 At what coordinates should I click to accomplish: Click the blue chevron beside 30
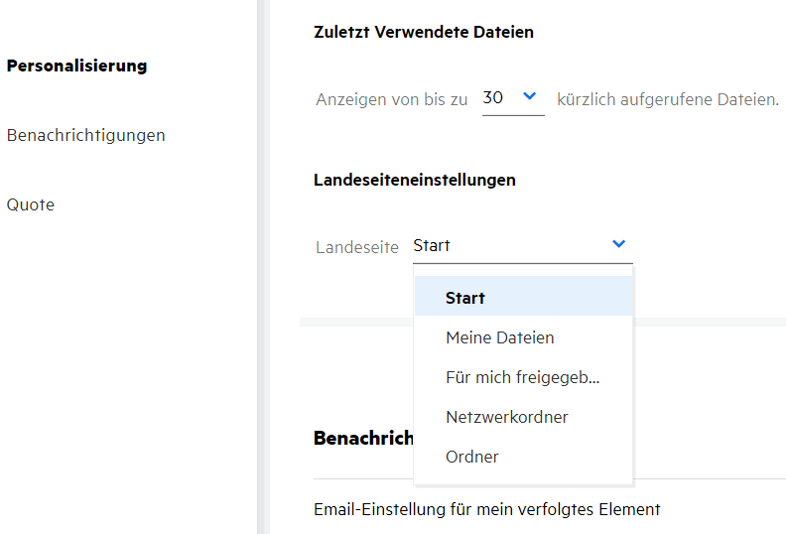[529, 96]
